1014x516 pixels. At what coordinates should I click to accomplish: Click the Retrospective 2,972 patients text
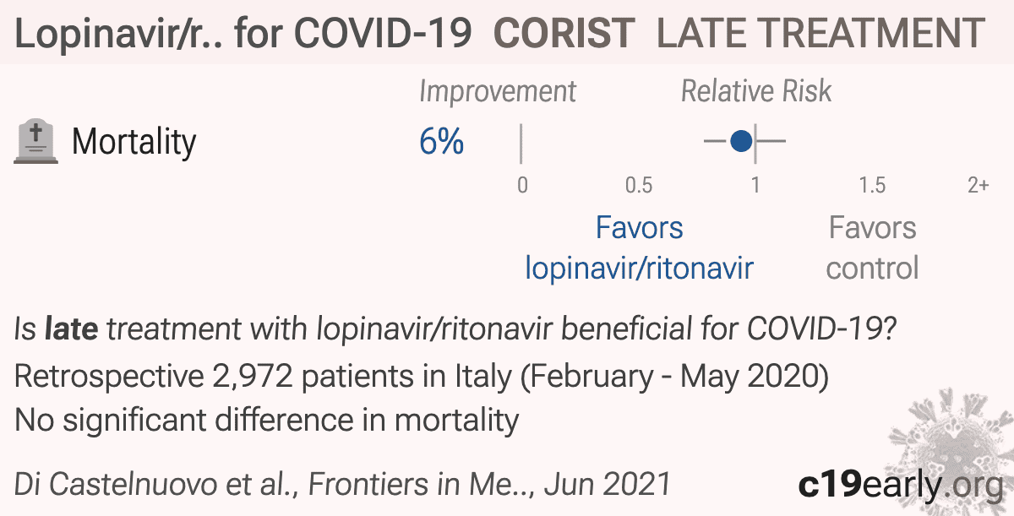pos(421,377)
